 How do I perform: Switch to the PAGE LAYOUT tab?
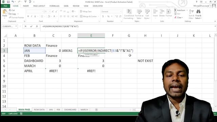click(39, 6)
